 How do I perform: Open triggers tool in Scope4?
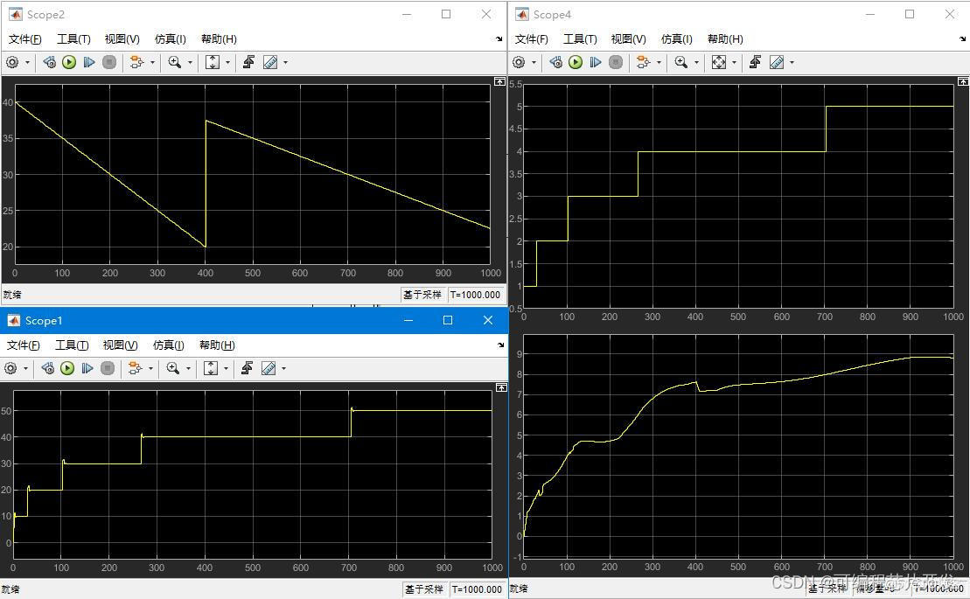pos(756,62)
